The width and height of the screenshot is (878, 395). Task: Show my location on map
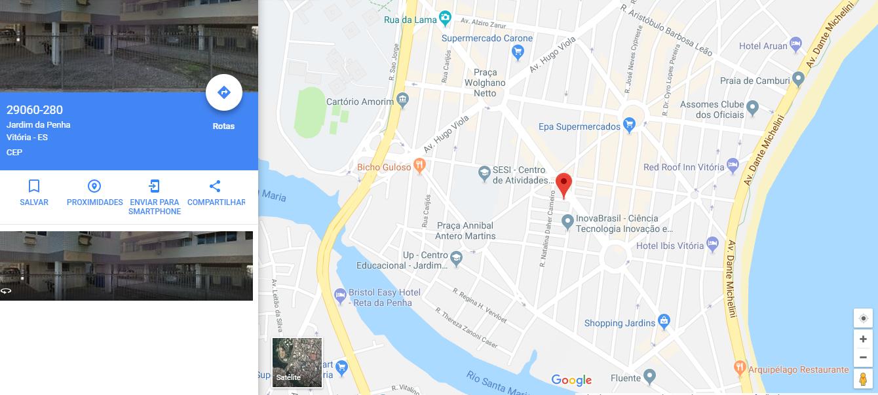863,318
